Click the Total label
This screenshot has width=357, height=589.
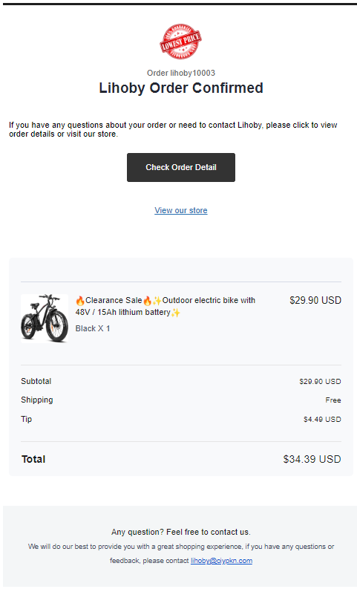(33, 459)
